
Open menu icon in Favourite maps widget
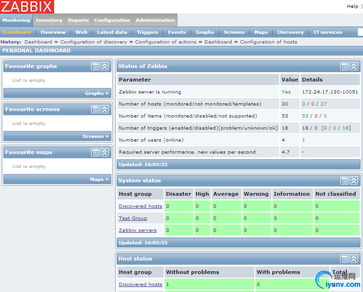pos(95,153)
